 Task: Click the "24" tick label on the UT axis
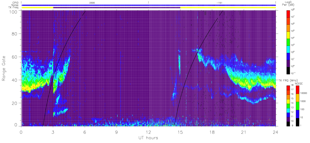pyautogui.click(x=275, y=132)
